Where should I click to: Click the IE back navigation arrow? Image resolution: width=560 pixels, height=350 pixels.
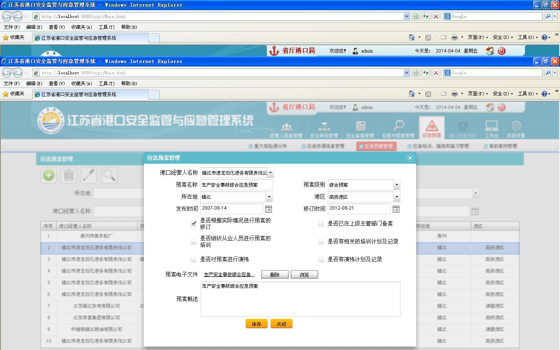tap(7, 73)
